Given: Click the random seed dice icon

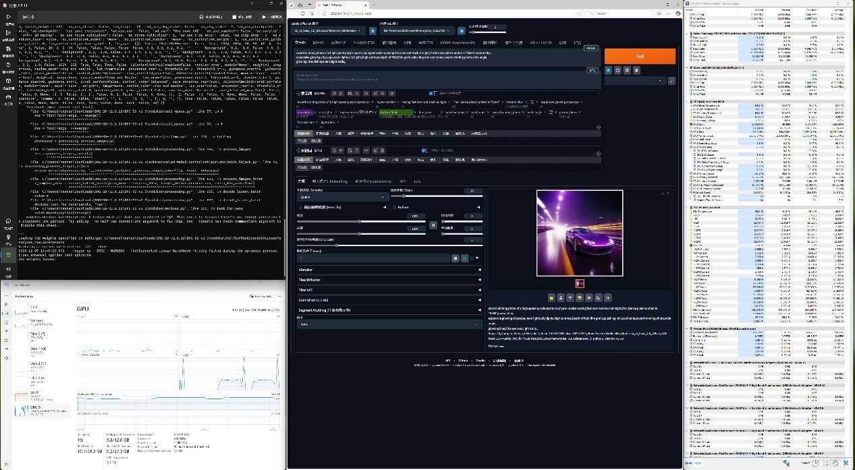Looking at the screenshot, I should click(456, 258).
